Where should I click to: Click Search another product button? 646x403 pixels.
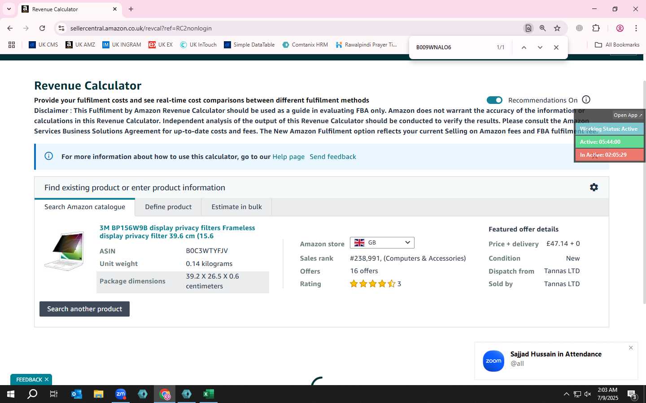pos(84,309)
